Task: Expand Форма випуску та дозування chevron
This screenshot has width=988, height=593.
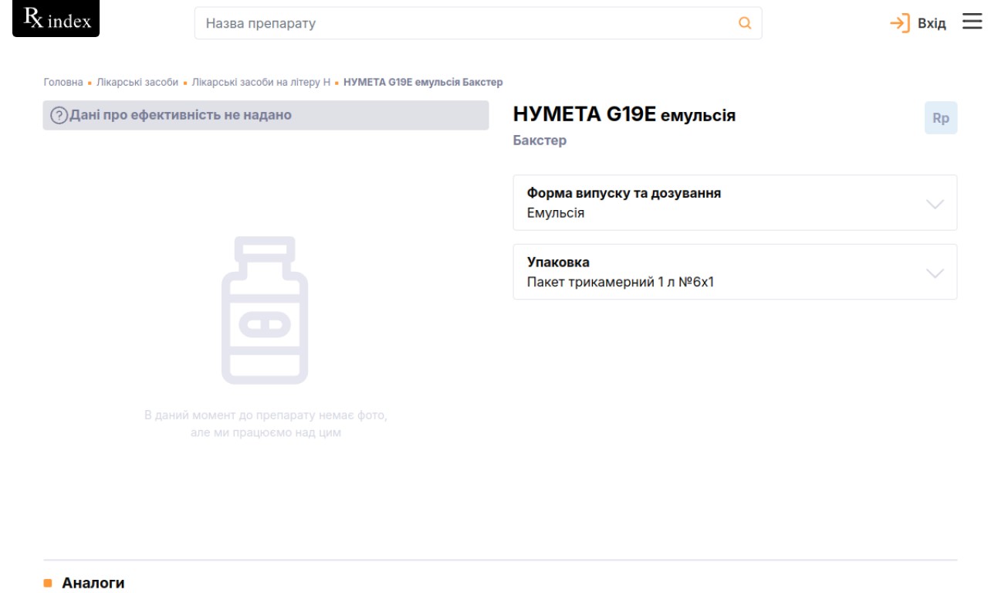Action: [x=935, y=203]
